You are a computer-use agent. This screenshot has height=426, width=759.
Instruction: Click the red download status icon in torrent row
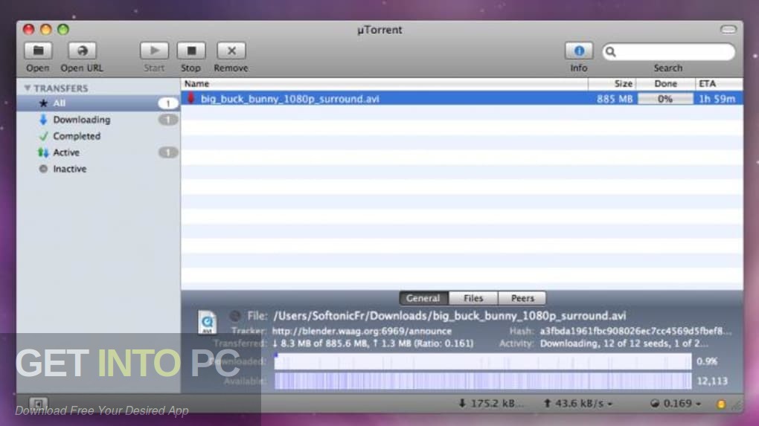[x=190, y=98]
